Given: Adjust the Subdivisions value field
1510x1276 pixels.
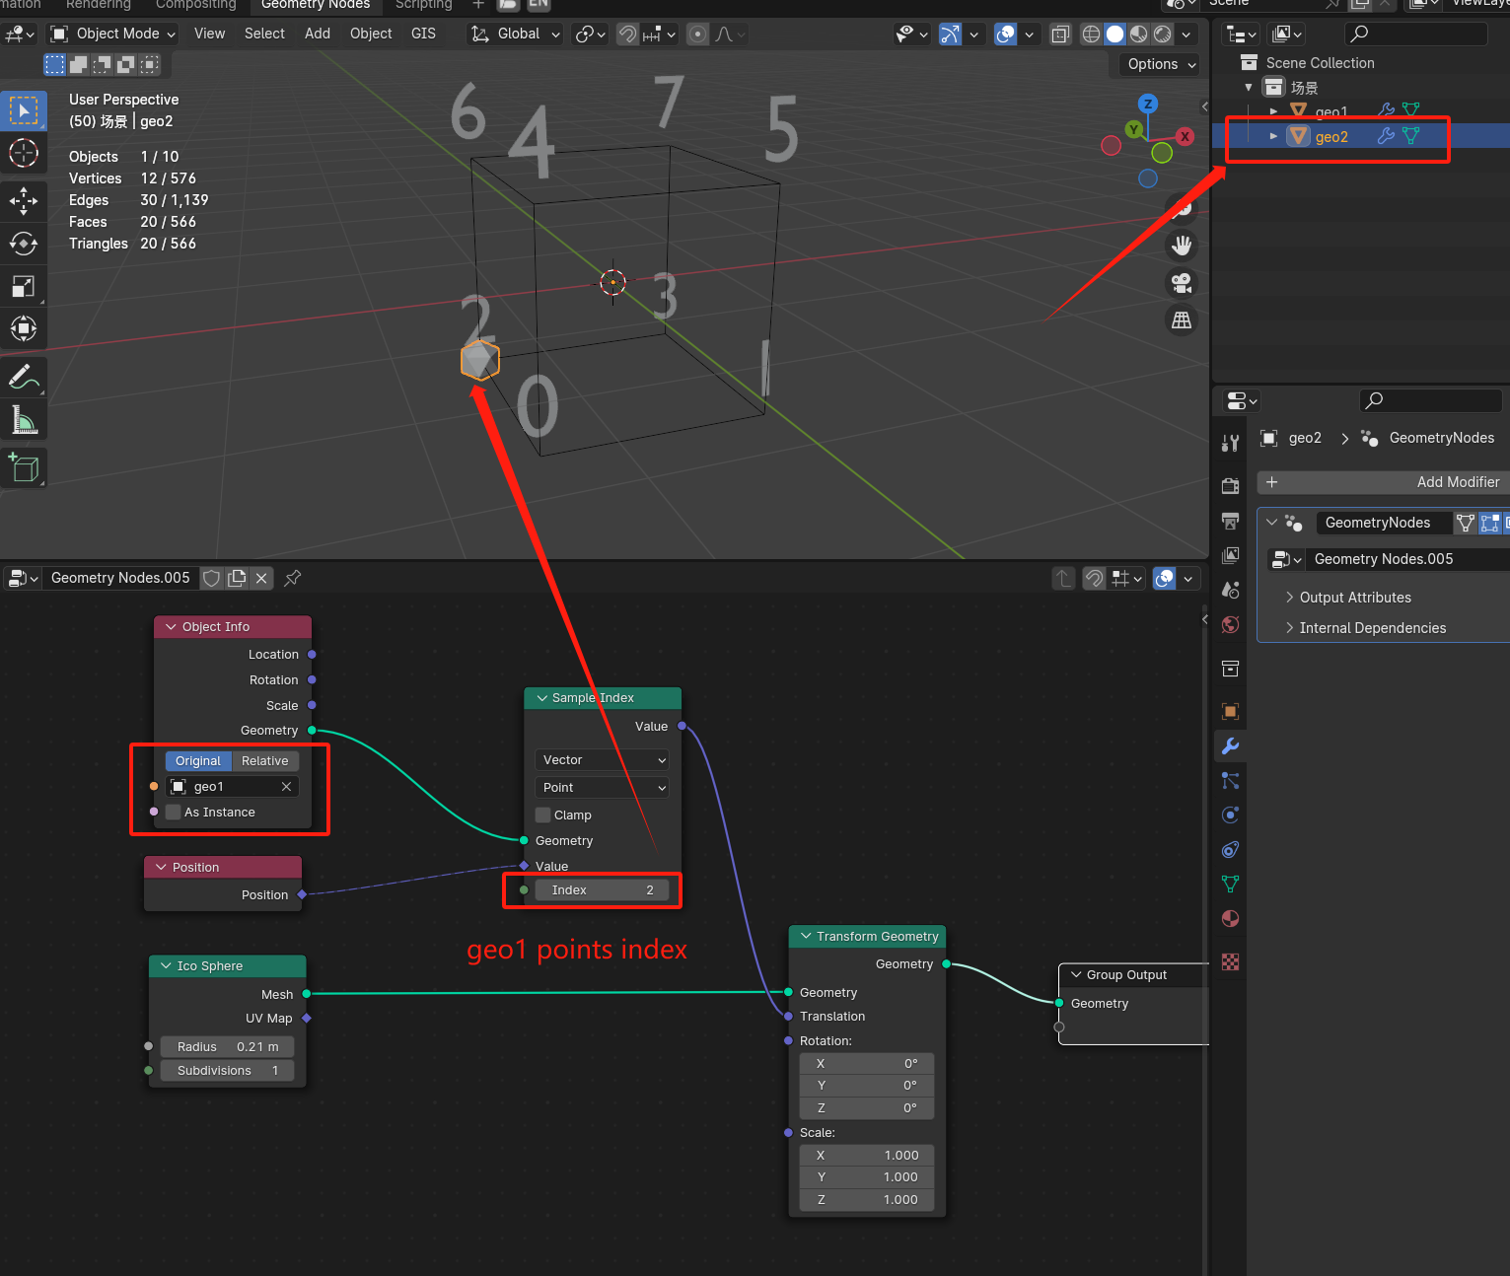Looking at the screenshot, I should click(x=227, y=1071).
